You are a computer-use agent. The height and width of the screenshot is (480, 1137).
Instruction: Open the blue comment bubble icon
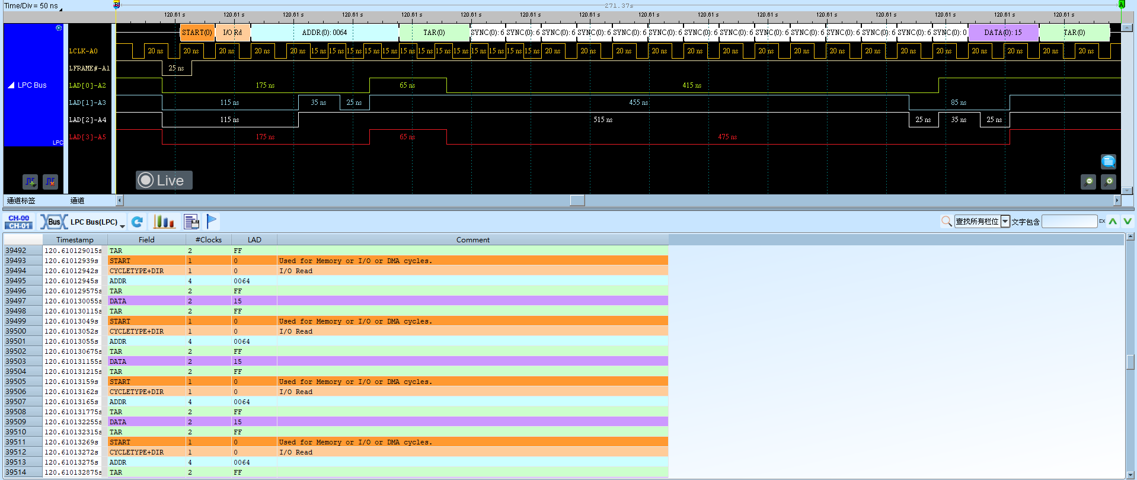[1108, 161]
